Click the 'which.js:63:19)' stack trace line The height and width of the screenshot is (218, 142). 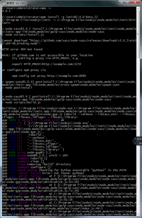[41, 182]
